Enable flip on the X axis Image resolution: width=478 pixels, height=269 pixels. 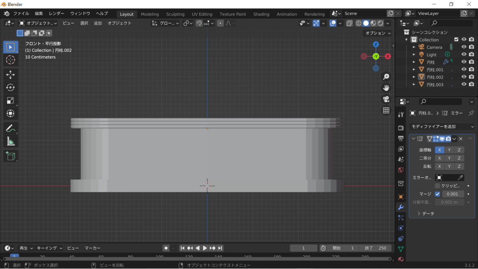pos(439,167)
